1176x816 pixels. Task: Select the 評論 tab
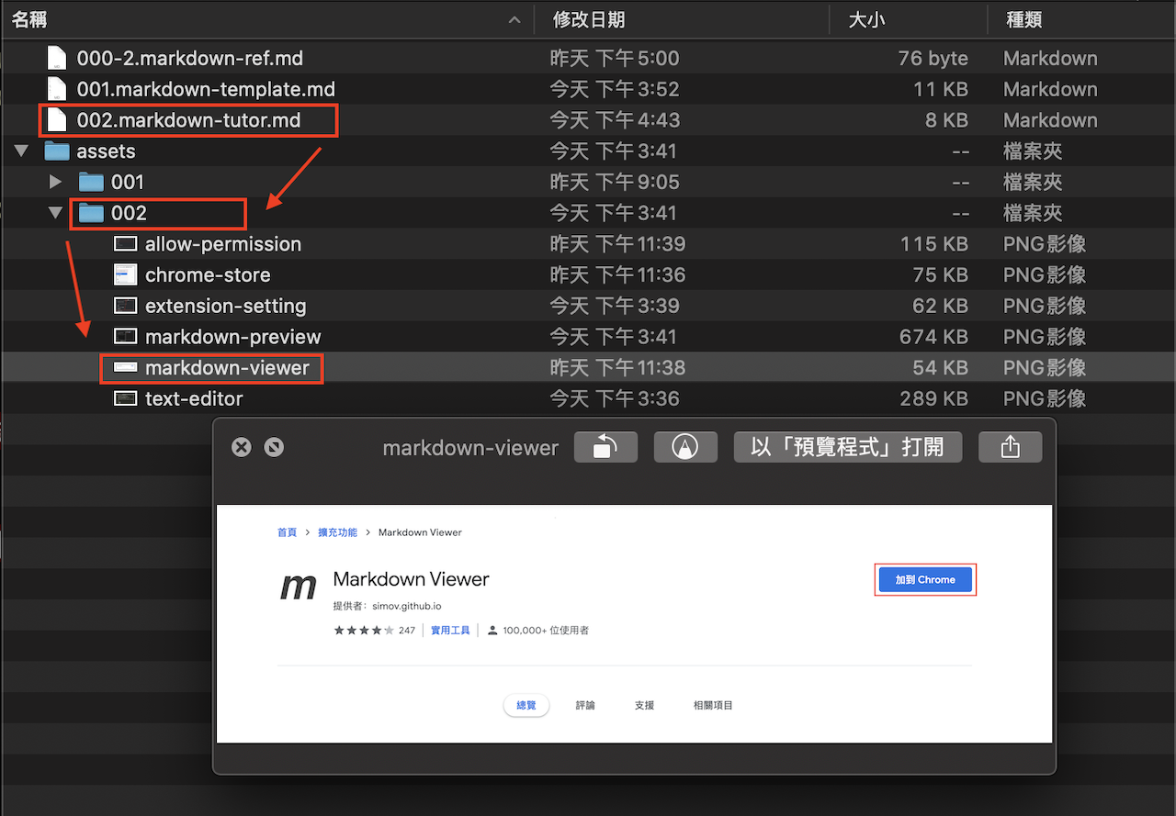(585, 705)
